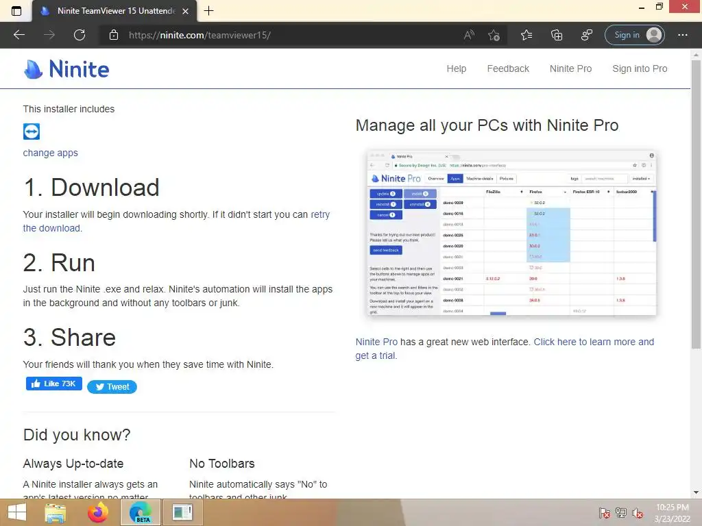Click the Ninite Pro text link below screenshot

(376, 342)
